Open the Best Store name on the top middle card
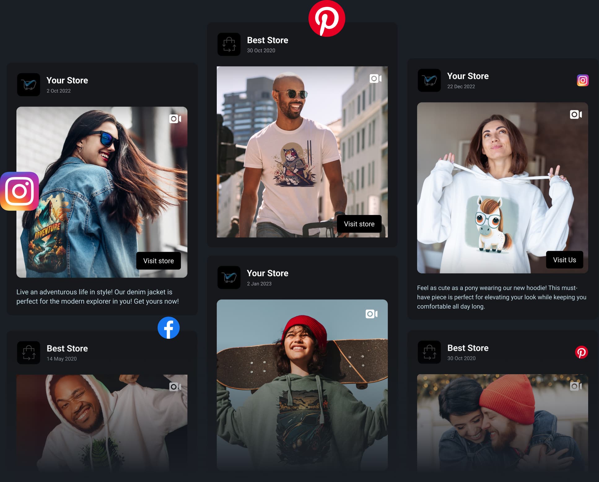The height and width of the screenshot is (482, 599). (x=268, y=40)
